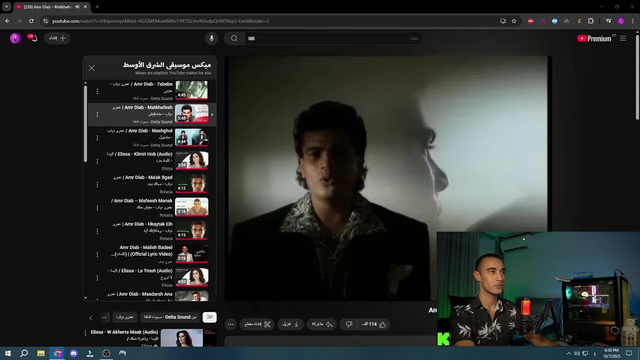Image resolution: width=640 pixels, height=360 pixels.
Task: Click the YouTube search magnifier button
Action: [234, 38]
